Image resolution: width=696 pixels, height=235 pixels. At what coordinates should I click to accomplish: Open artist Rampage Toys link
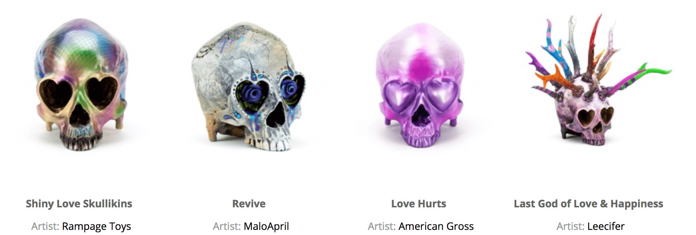[x=97, y=226]
